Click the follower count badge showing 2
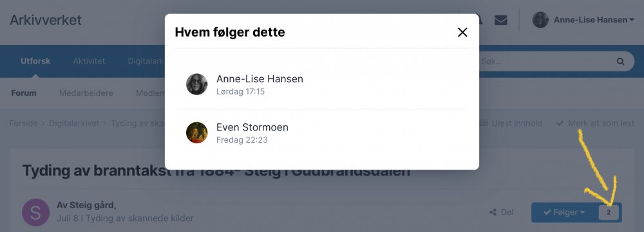The image size is (644, 232). coord(609,212)
